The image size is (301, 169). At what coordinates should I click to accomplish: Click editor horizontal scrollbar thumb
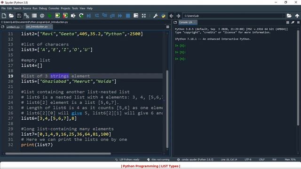(x=58, y=154)
